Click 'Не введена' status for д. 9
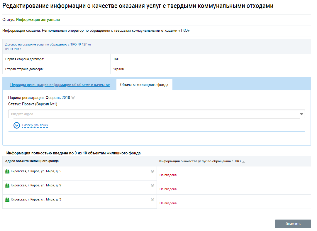Screen dimensions: 317x231 [168, 189]
